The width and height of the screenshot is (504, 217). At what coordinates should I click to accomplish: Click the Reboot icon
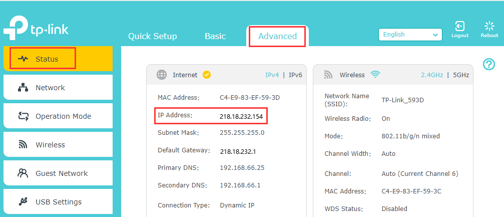coord(489,27)
